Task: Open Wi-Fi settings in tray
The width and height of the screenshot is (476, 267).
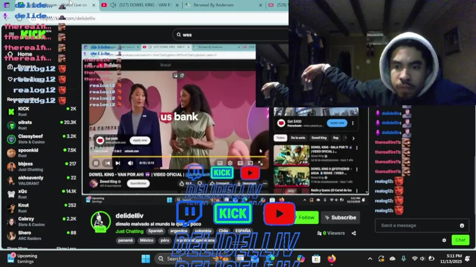Action: [414, 259]
